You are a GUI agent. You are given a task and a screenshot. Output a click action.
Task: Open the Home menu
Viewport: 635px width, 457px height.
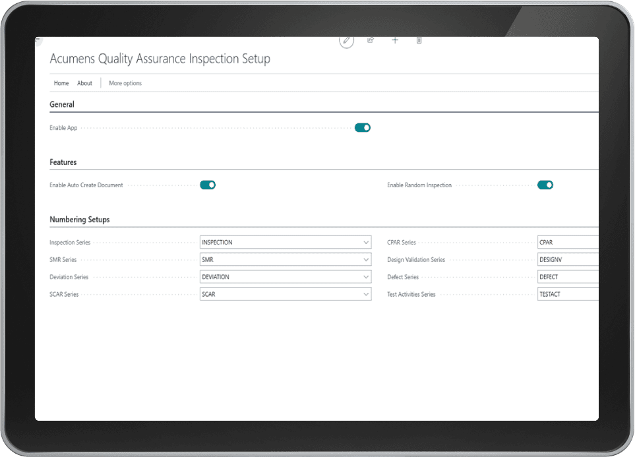[x=61, y=83]
